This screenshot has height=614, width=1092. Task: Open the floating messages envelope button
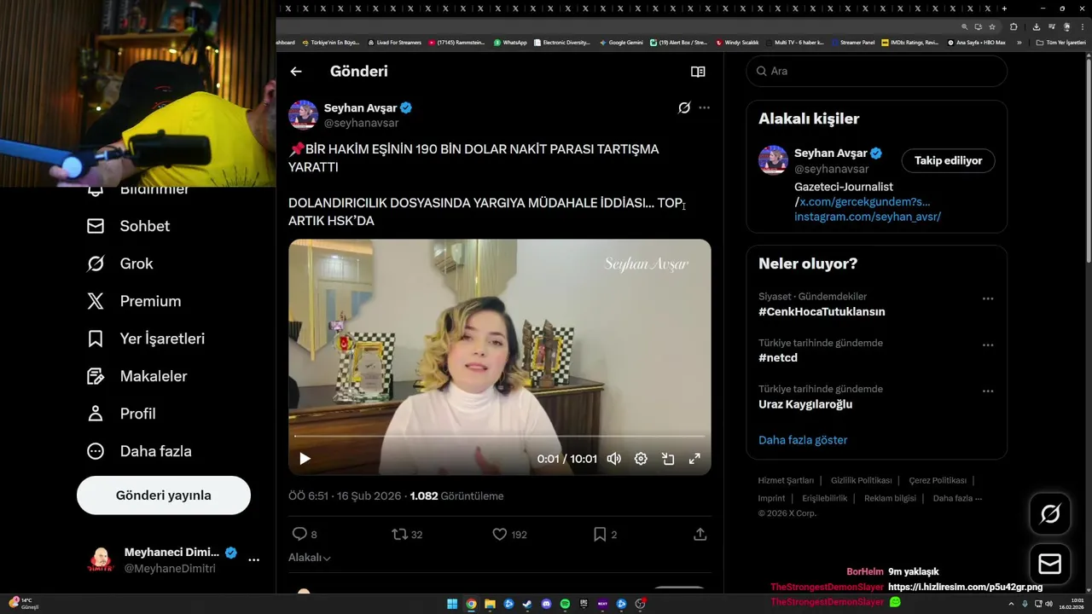pyautogui.click(x=1050, y=564)
